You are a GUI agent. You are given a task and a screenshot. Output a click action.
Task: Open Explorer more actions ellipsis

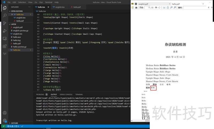tap(29, 7)
